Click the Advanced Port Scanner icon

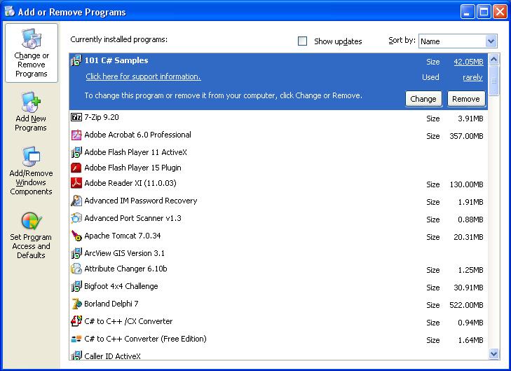click(76, 218)
